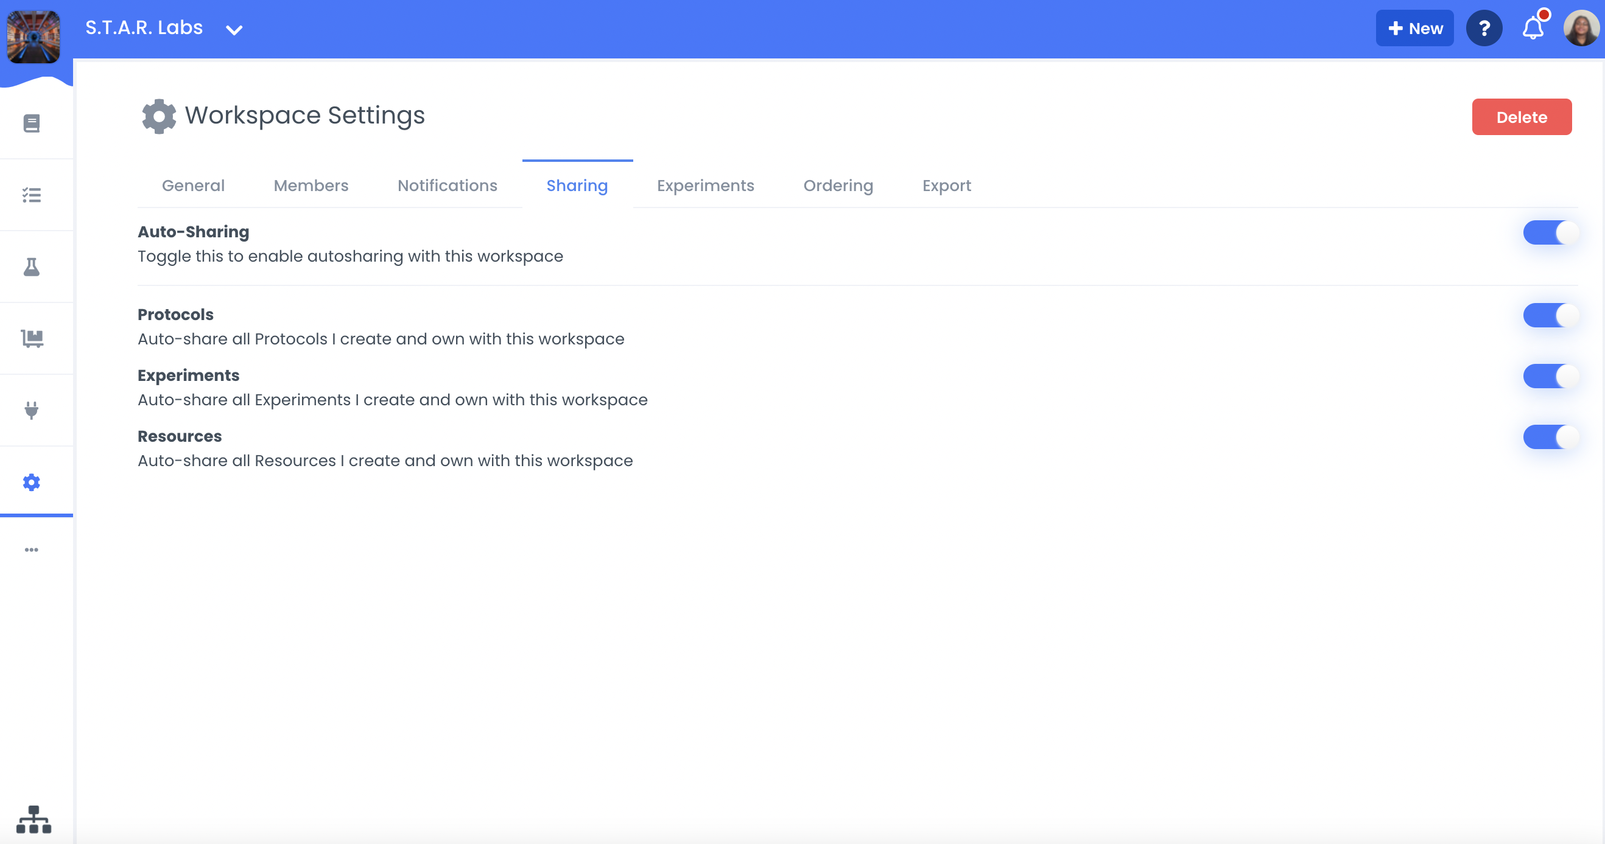Disable the Auto-Sharing toggle

point(1550,233)
